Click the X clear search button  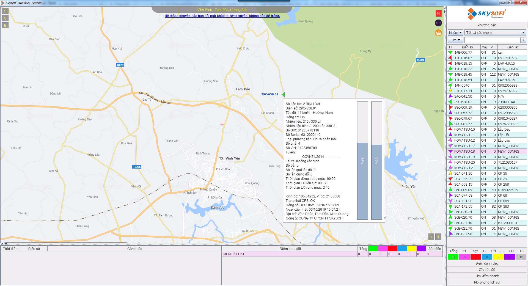point(524,40)
